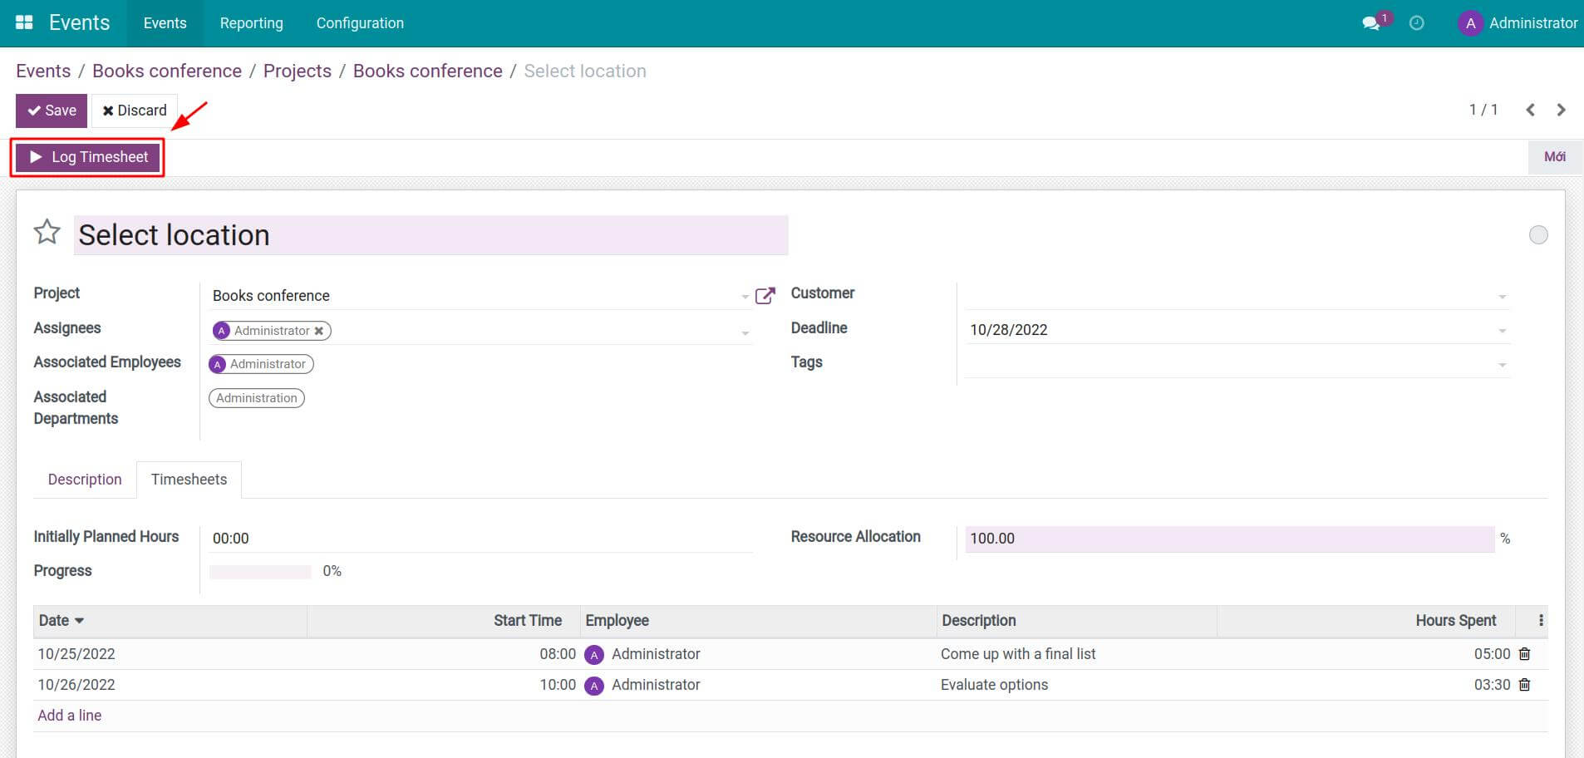Add a new timesheet line
1584x758 pixels.
pyautogui.click(x=69, y=715)
